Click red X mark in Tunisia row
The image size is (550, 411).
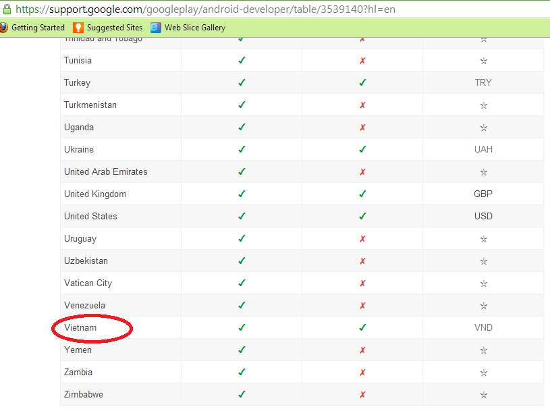[x=362, y=61]
